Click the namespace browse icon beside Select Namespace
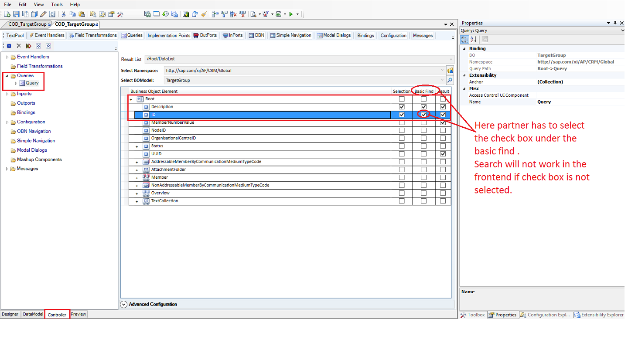 tap(450, 70)
